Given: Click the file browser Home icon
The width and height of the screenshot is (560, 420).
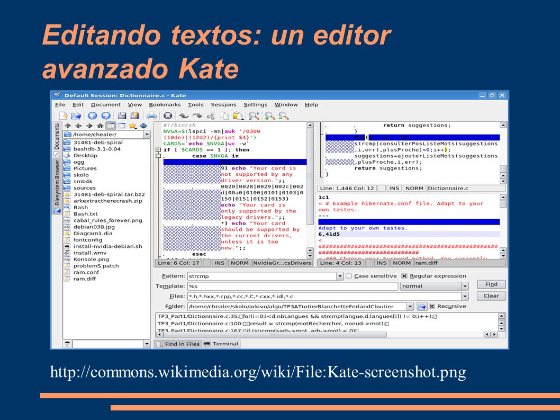Looking at the screenshot, I should pyautogui.click(x=100, y=126).
